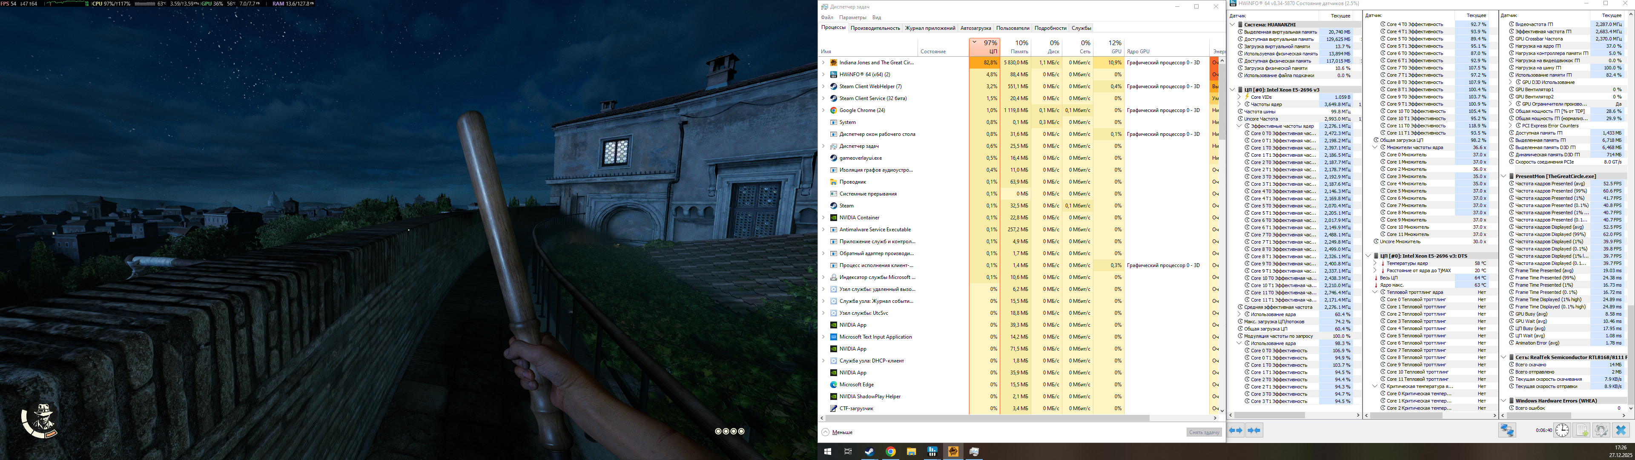Click Indiana Jones game taskbar icon
1635x460 pixels.
point(953,452)
